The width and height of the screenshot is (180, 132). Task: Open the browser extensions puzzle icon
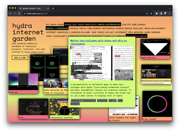coord(157,14)
